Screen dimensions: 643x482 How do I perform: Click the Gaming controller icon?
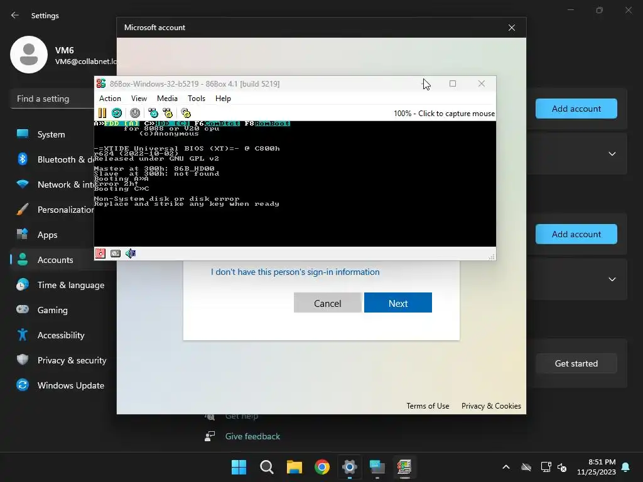[23, 309]
